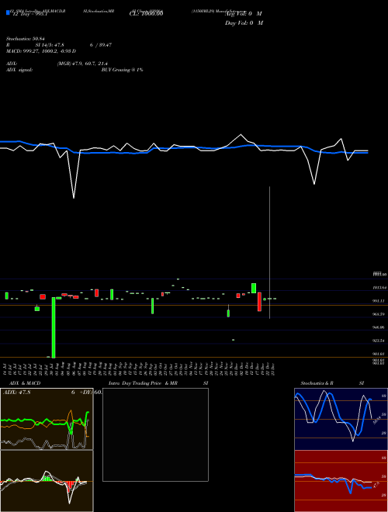Select the 'Stochastics: 59.84' indicator text

[25, 39]
